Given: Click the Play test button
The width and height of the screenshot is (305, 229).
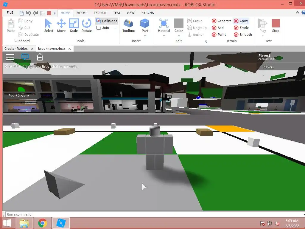Looking at the screenshot, I should 262,26.
